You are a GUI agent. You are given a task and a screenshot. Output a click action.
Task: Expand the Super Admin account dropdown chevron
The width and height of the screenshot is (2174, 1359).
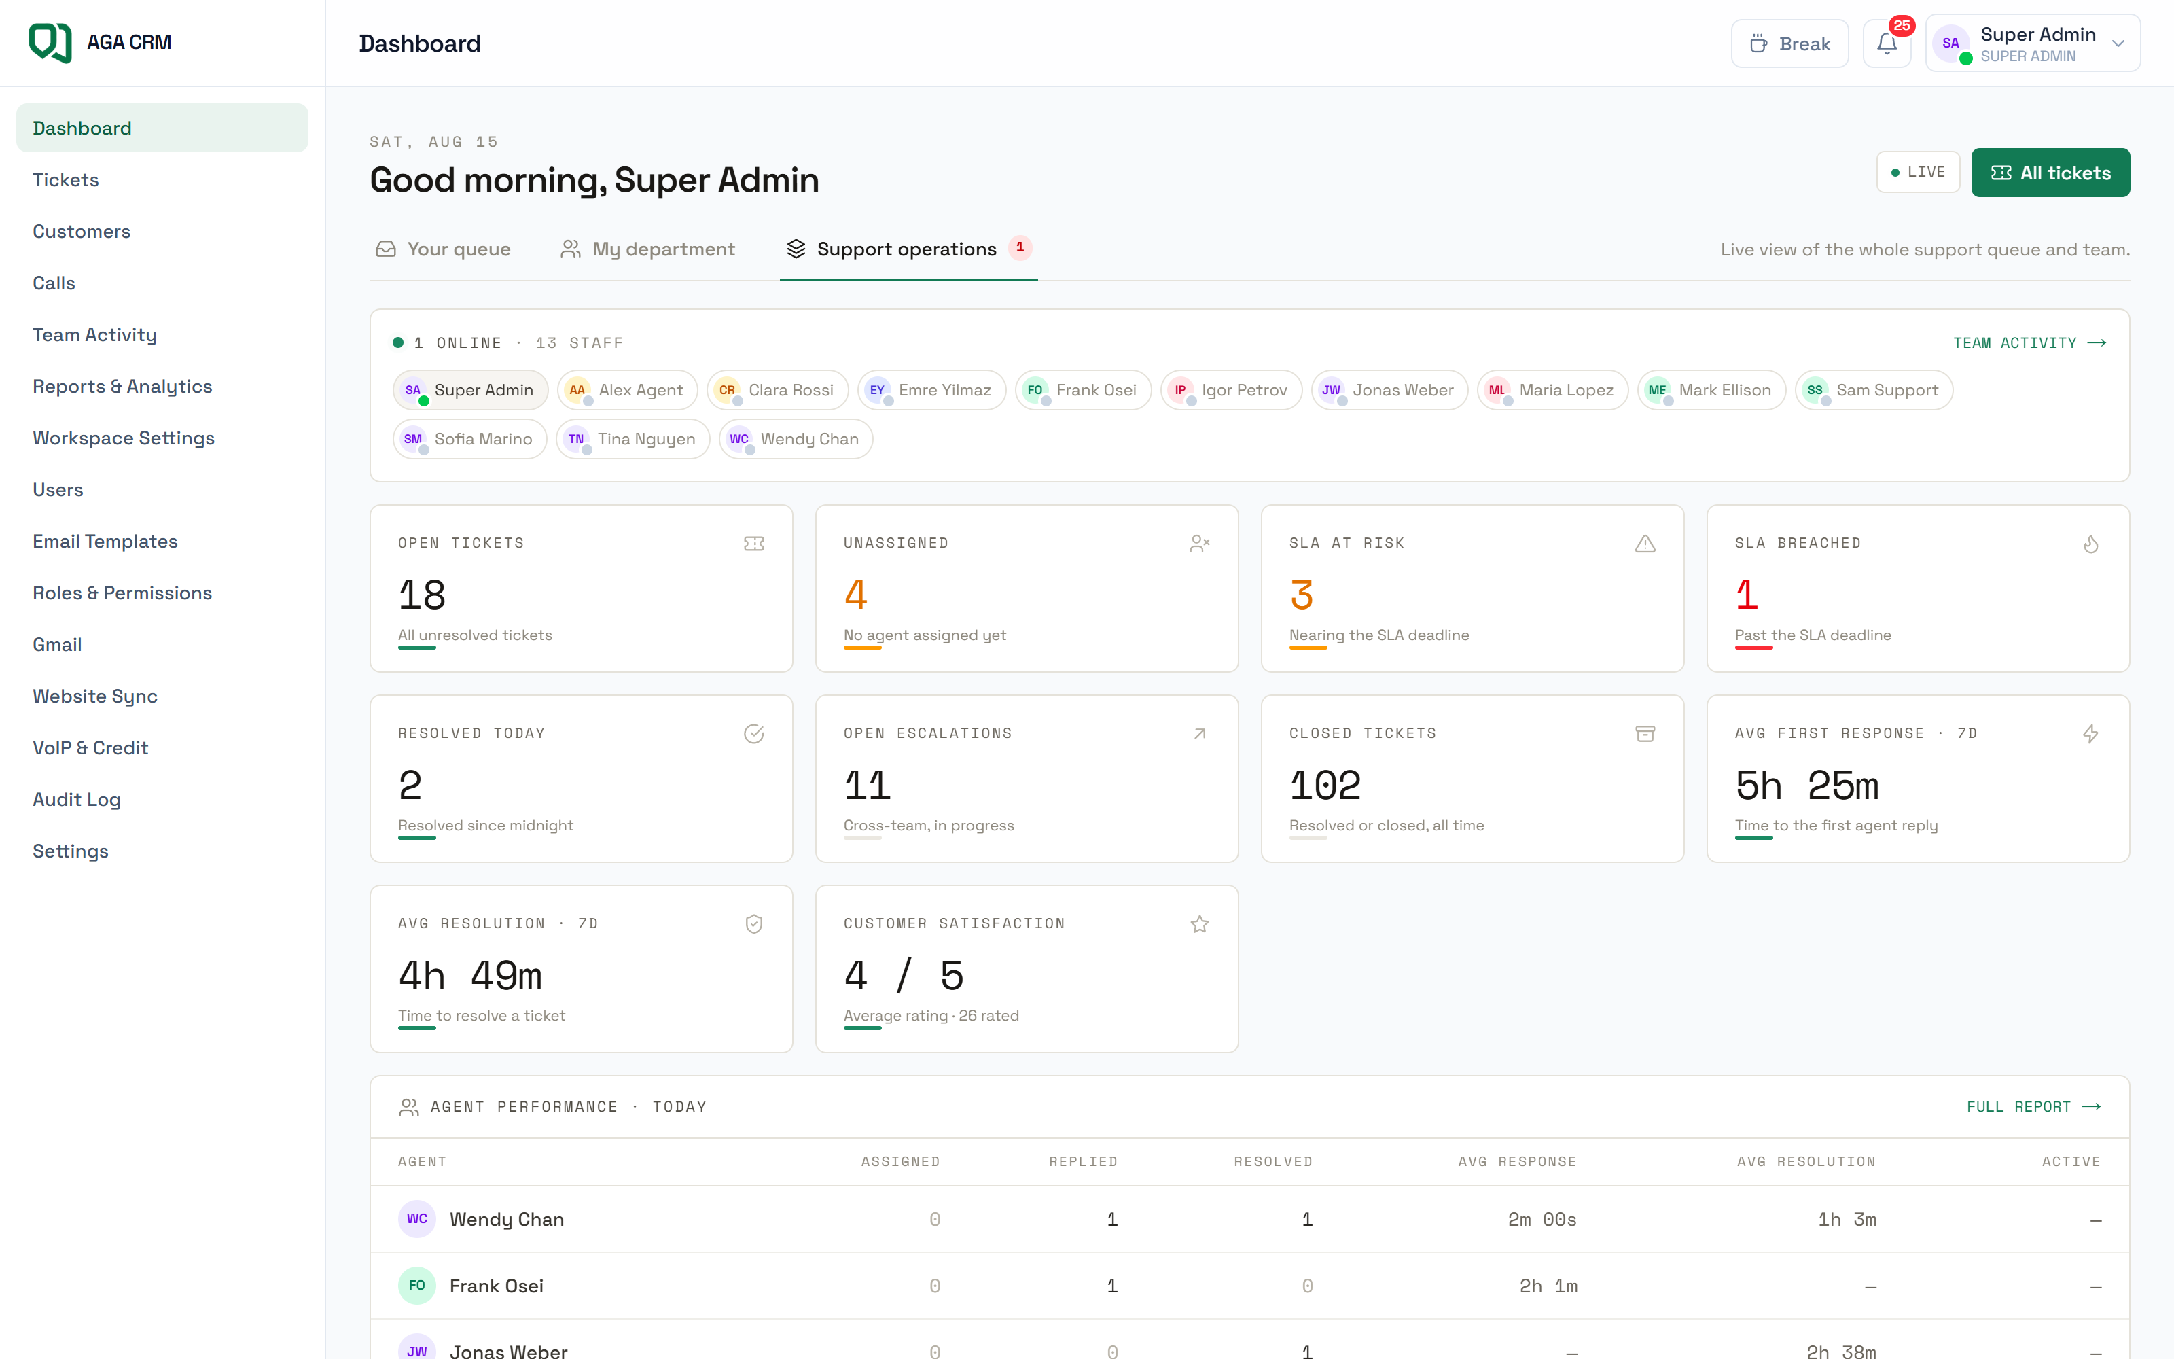point(2118,43)
